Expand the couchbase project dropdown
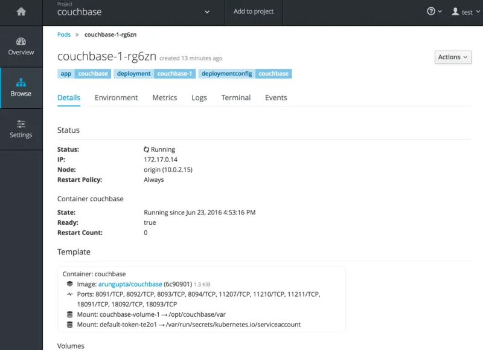The height and width of the screenshot is (350, 483). (x=207, y=11)
